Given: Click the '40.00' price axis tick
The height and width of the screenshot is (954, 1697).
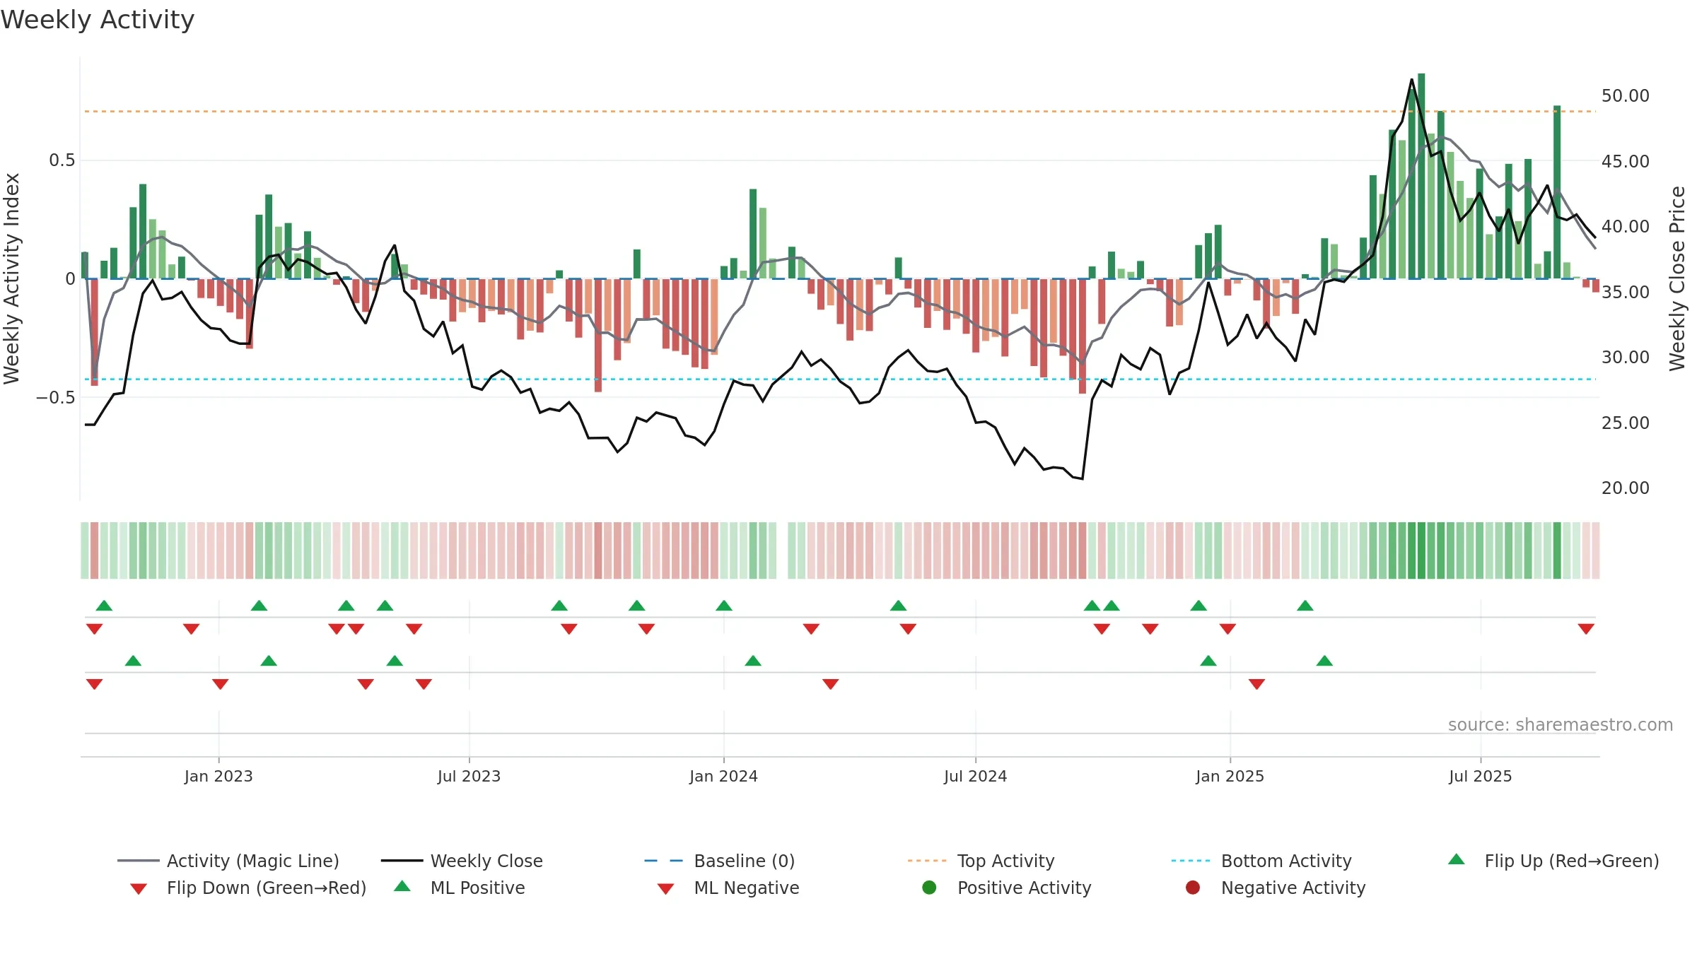Looking at the screenshot, I should pos(1625,226).
